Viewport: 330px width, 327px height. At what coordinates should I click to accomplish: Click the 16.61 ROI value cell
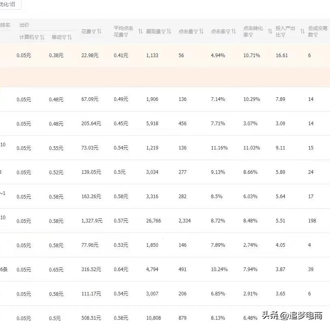click(281, 56)
